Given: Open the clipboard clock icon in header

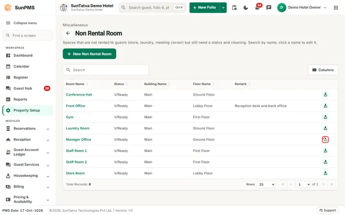Looking at the screenshot, I should coord(234,8).
